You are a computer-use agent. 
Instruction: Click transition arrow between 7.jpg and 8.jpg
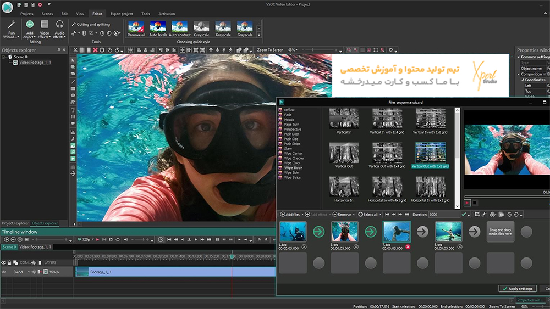422,232
